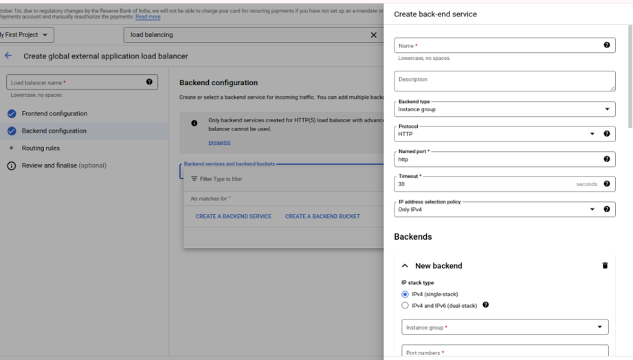Click help icon for Named port field
This screenshot has width=633, height=360.
coord(606,159)
